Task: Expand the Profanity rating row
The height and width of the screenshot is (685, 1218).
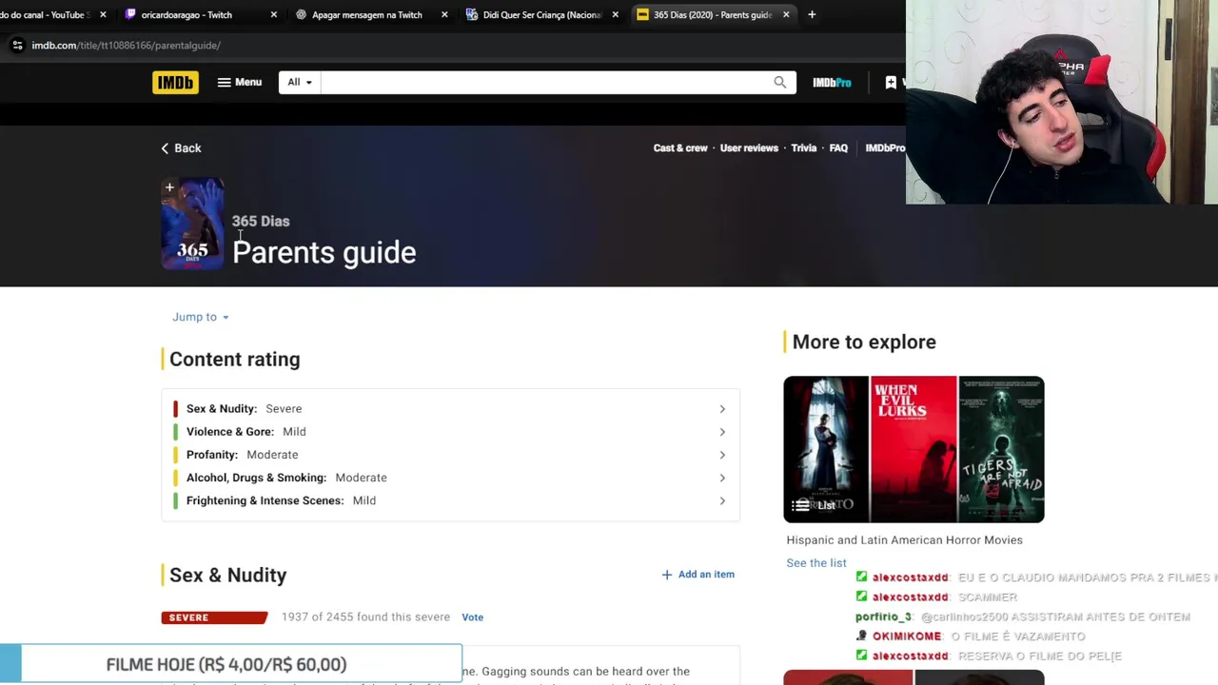Action: point(451,455)
